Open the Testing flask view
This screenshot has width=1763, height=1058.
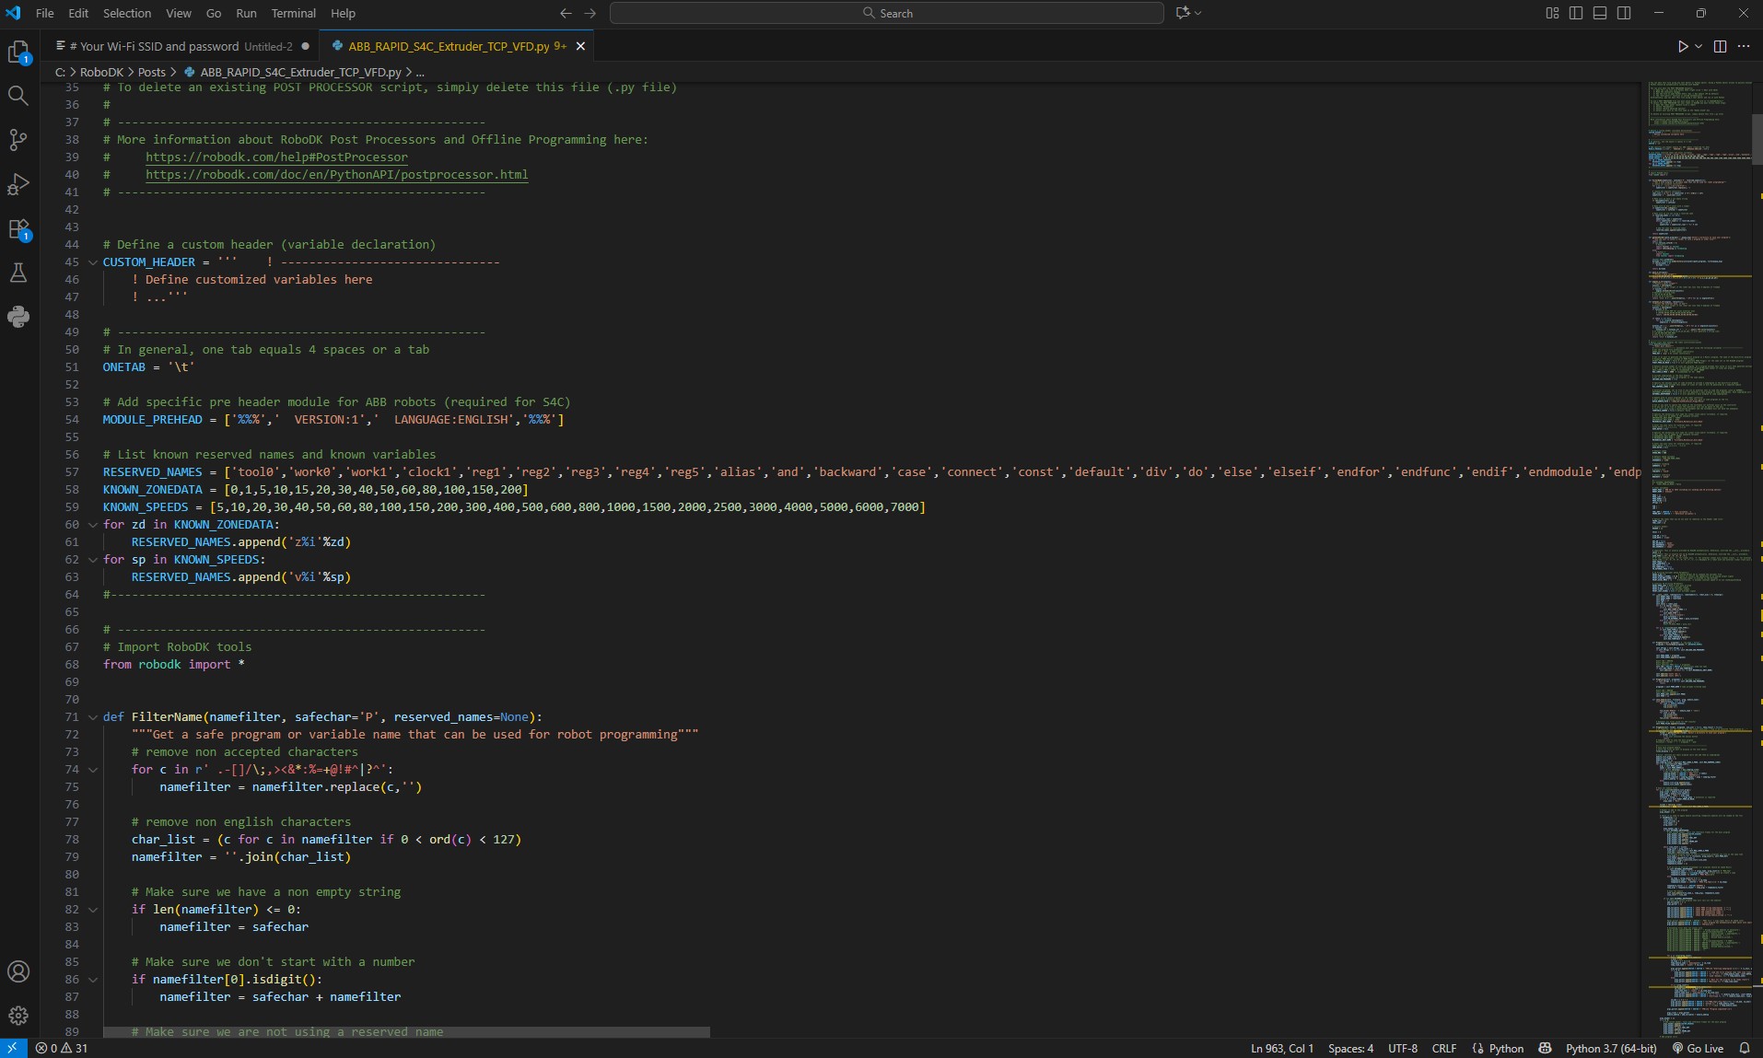coord(18,273)
